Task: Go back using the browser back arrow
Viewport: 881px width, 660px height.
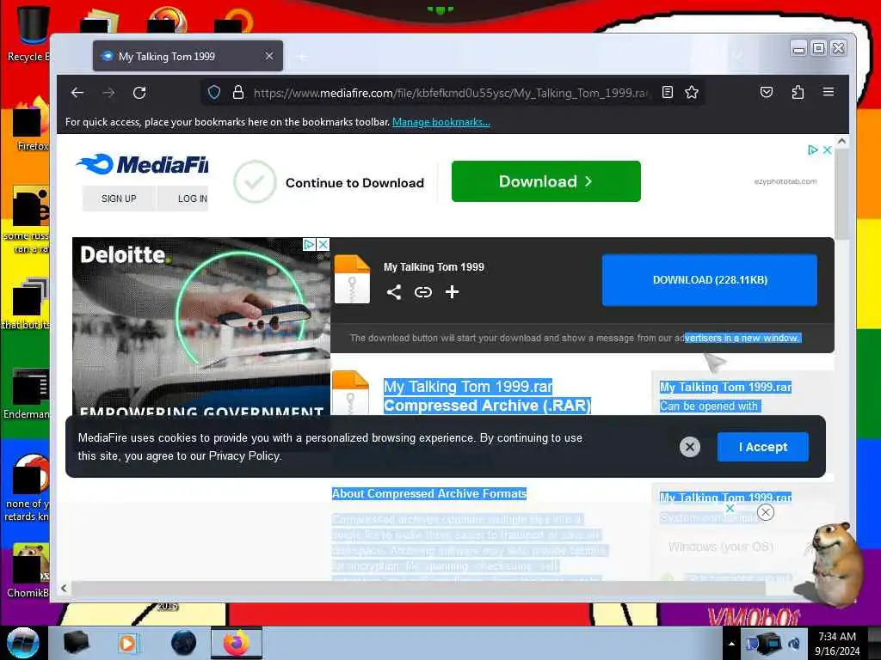Action: point(77,93)
